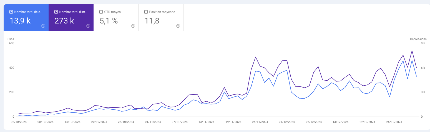Select the 11,8 average position value
This screenshot has width=430, height=132.
pyautogui.click(x=152, y=21)
